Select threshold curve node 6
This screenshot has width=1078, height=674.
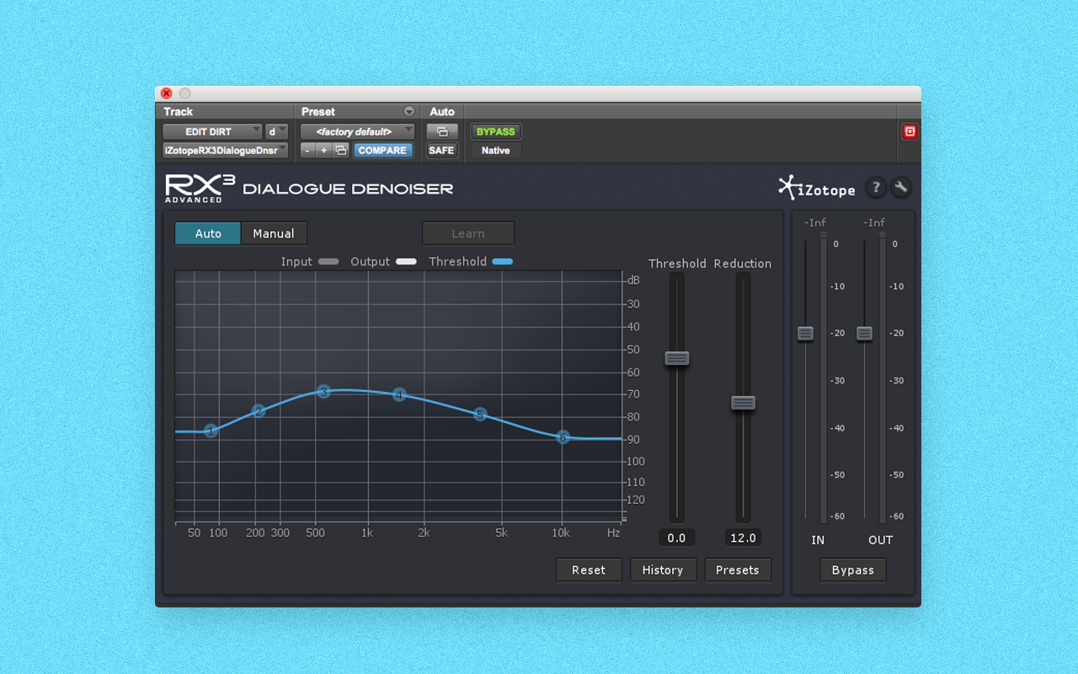pos(563,436)
